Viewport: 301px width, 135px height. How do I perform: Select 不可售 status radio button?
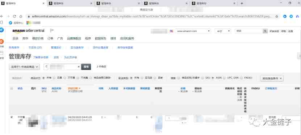coord(64,78)
